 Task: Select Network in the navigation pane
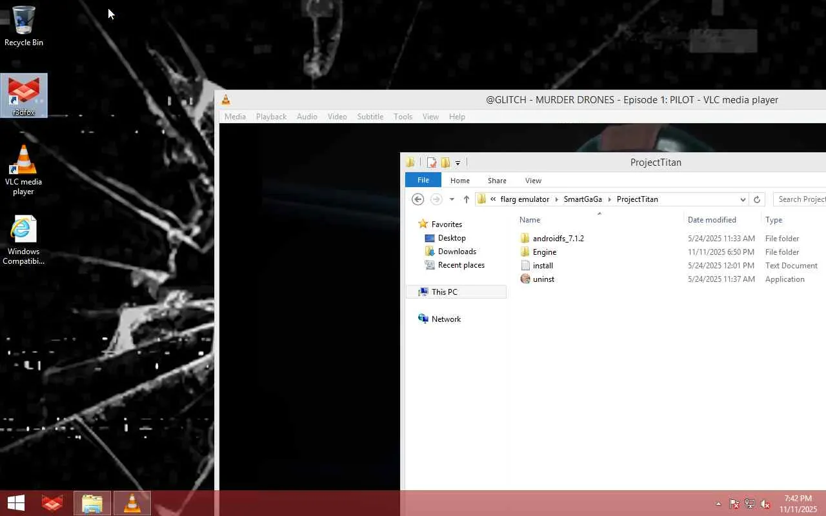coord(446,319)
